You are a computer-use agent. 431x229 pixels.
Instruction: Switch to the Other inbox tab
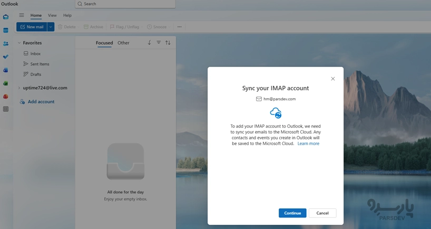point(123,43)
